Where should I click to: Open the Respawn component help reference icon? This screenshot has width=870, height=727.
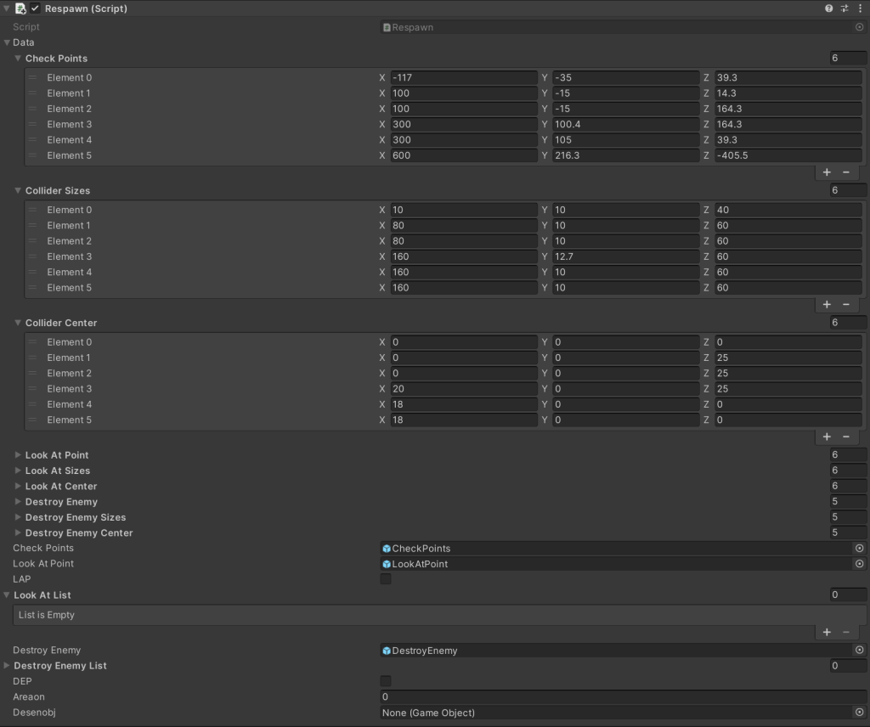coord(828,8)
